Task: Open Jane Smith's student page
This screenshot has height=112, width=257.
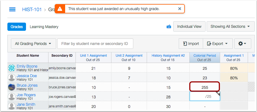Action: (26, 104)
